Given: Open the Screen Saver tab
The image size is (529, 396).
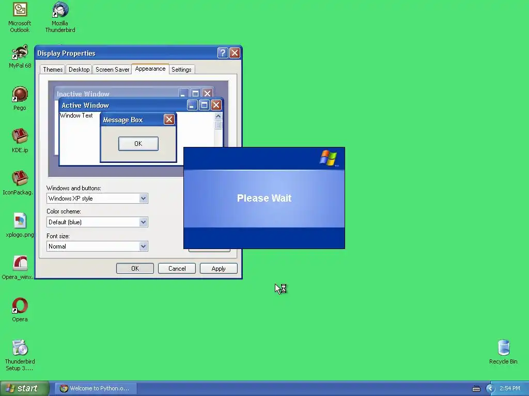Looking at the screenshot, I should (112, 70).
